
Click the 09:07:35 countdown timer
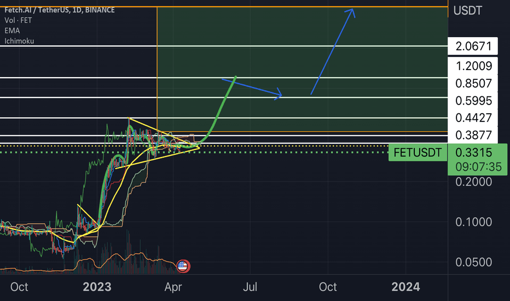click(478, 167)
